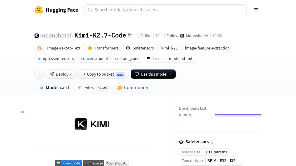Expand the Use this model dropdown chevron
This screenshot has height=166, width=296.
[171, 74]
